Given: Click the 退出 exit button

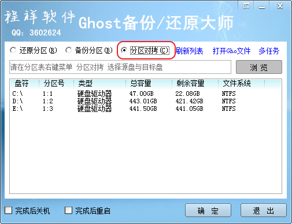Looking at the screenshot, I should 264,210.
